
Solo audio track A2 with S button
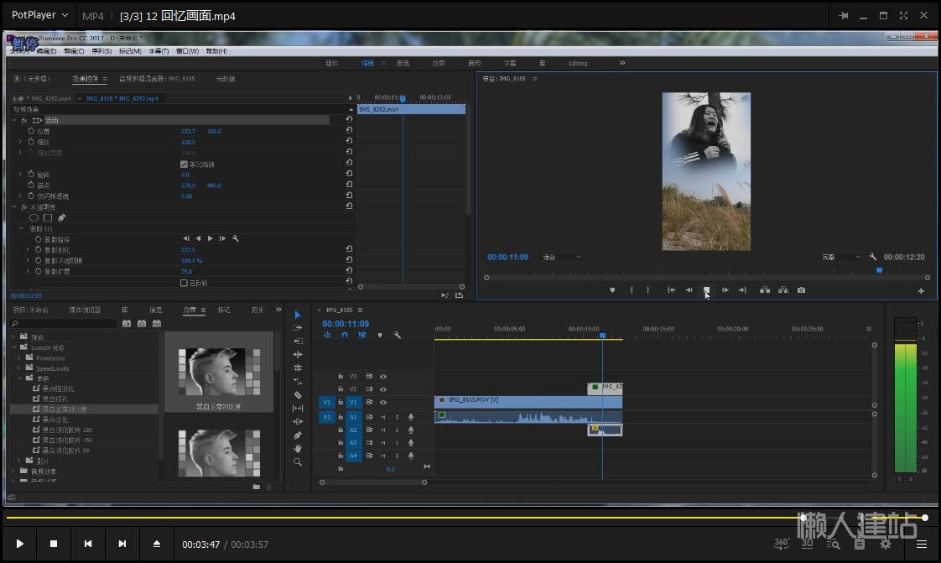[397, 430]
